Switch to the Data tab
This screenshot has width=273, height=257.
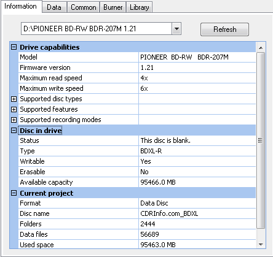[54, 7]
